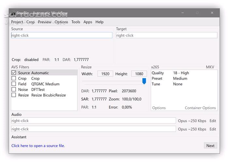Select the Quality 18 - High setting

pyautogui.click(x=181, y=73)
